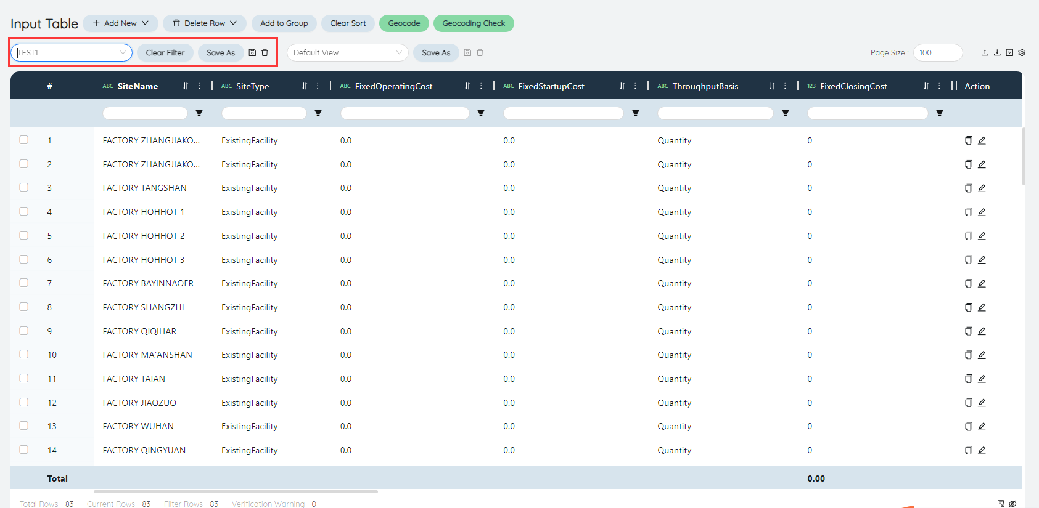The image size is (1039, 508).
Task: Edit FACTORY WUHAN row with pencil icon
Action: click(x=982, y=426)
